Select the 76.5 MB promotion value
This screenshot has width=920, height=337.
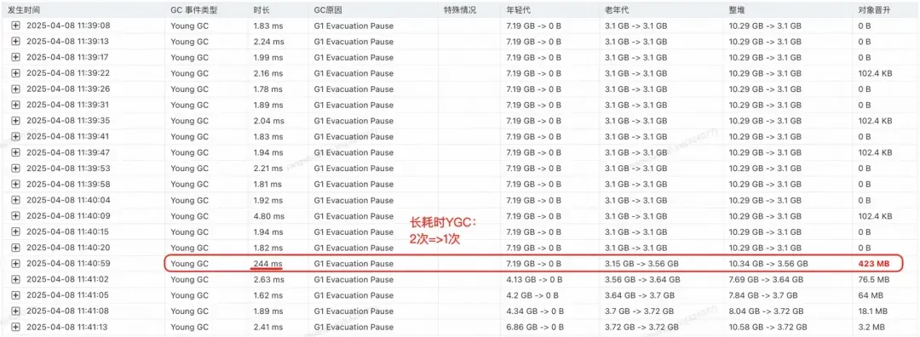click(874, 280)
